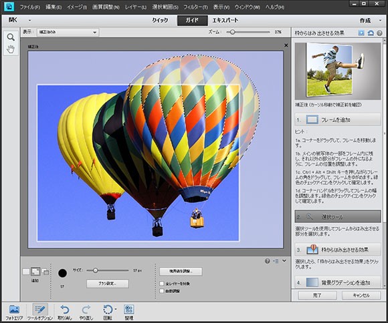388x323 pixels.
Task: Click 枠からはみ出させる効果 step 3 button
Action: [x=338, y=250]
